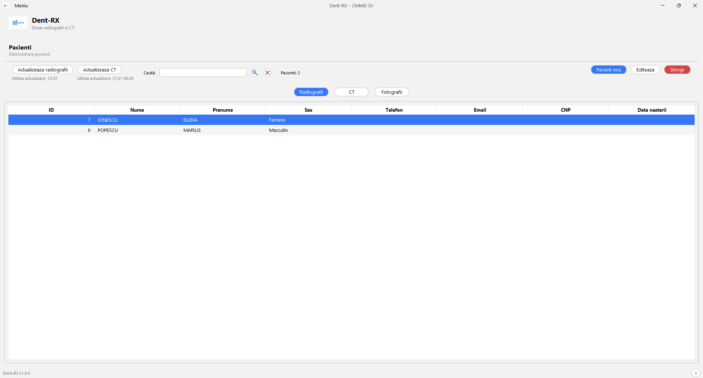This screenshot has height=378, width=703.
Task: Click the Actualizeaza radiografii button
Action: [x=43, y=70]
